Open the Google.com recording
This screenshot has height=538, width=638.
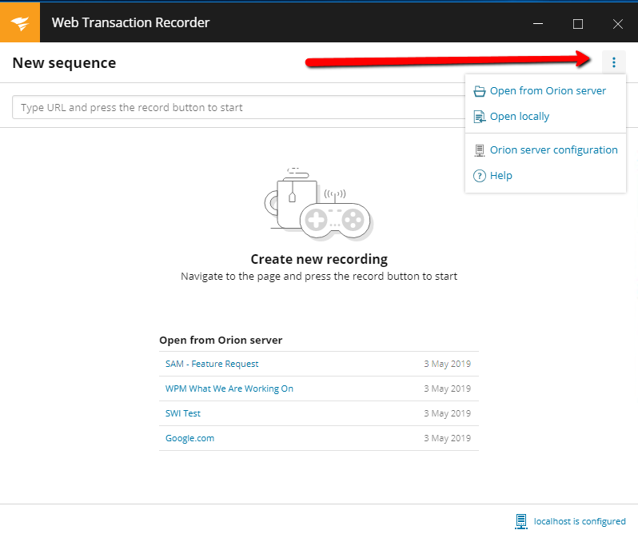click(x=189, y=438)
